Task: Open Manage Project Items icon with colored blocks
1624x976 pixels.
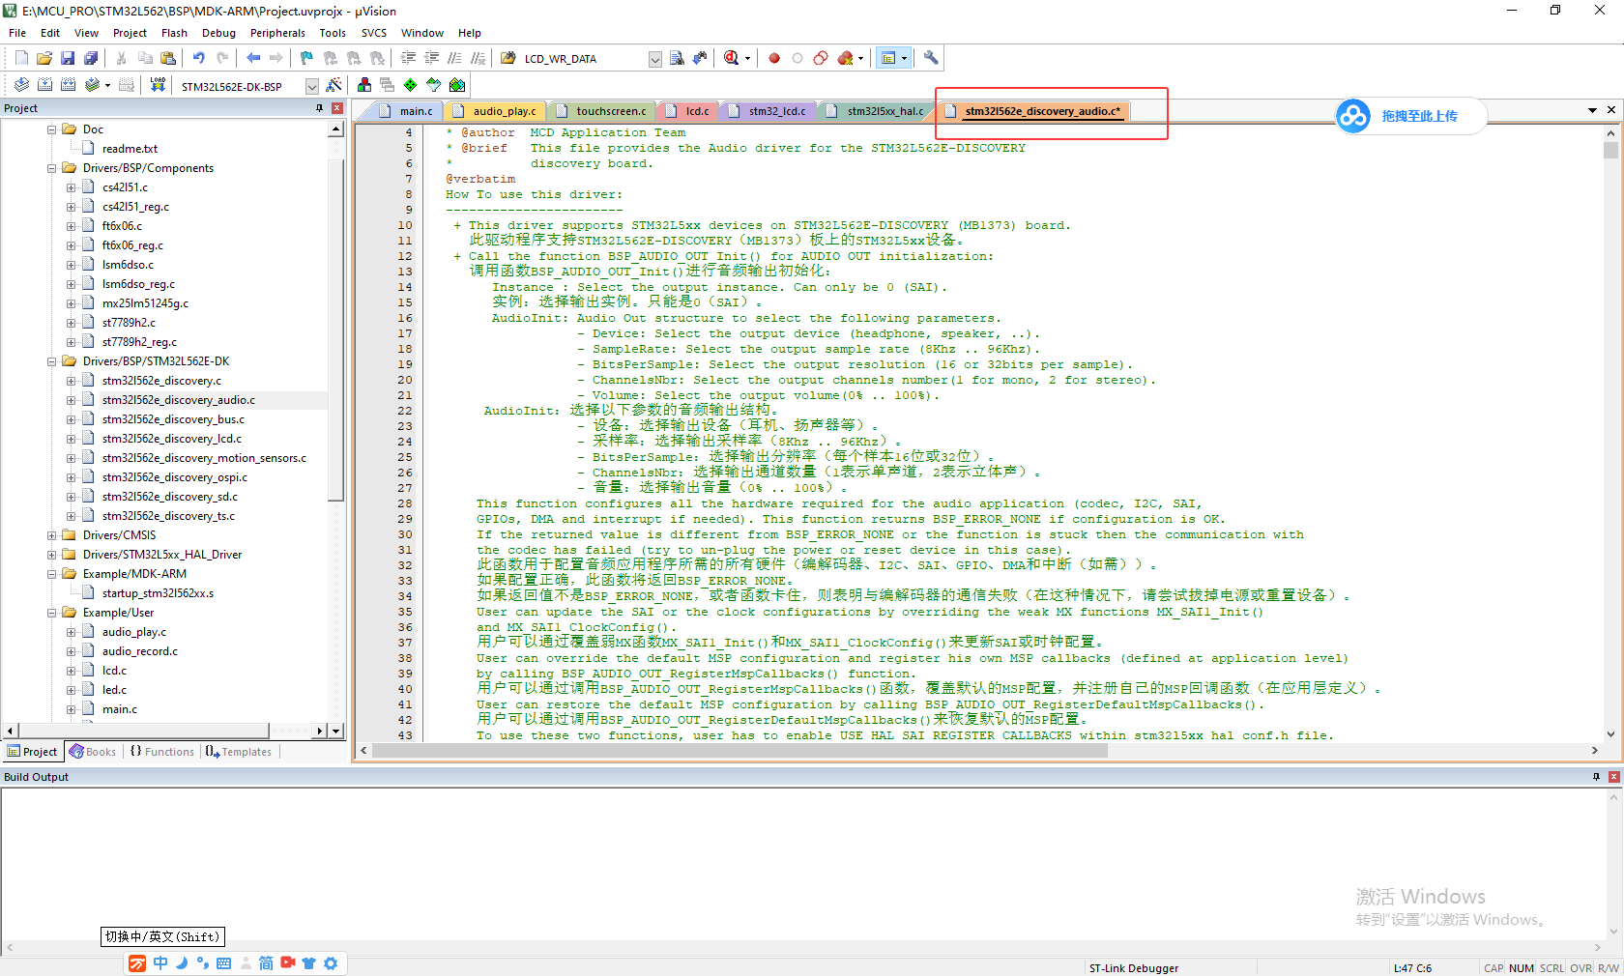Action: tap(364, 85)
